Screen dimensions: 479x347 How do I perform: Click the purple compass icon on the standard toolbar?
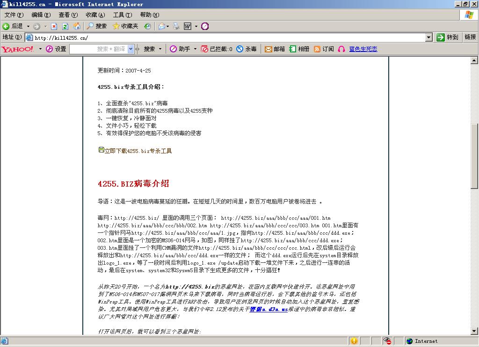[x=205, y=26]
